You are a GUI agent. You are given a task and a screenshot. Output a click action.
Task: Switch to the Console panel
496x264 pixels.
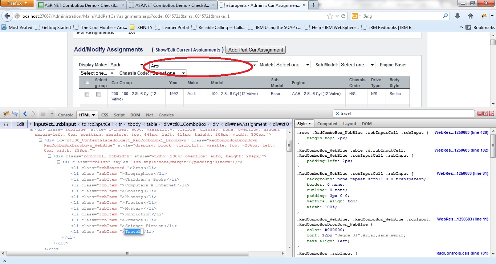click(66, 115)
